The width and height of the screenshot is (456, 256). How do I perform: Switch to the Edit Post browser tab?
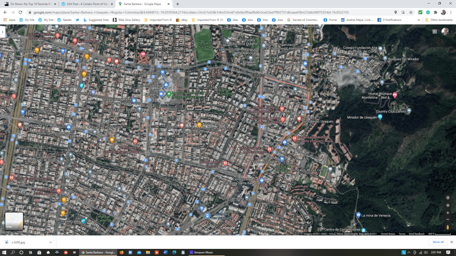coord(87,4)
